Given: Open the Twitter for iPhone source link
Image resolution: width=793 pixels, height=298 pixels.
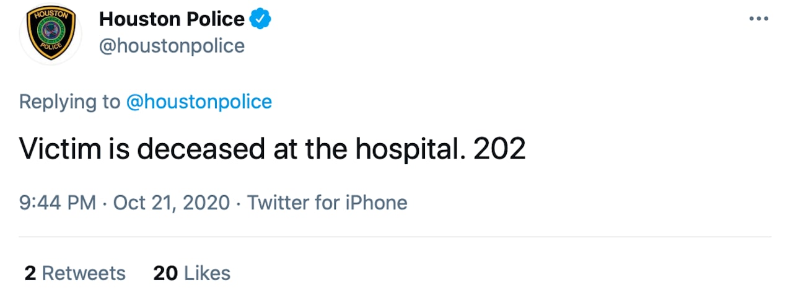Looking at the screenshot, I should (328, 203).
